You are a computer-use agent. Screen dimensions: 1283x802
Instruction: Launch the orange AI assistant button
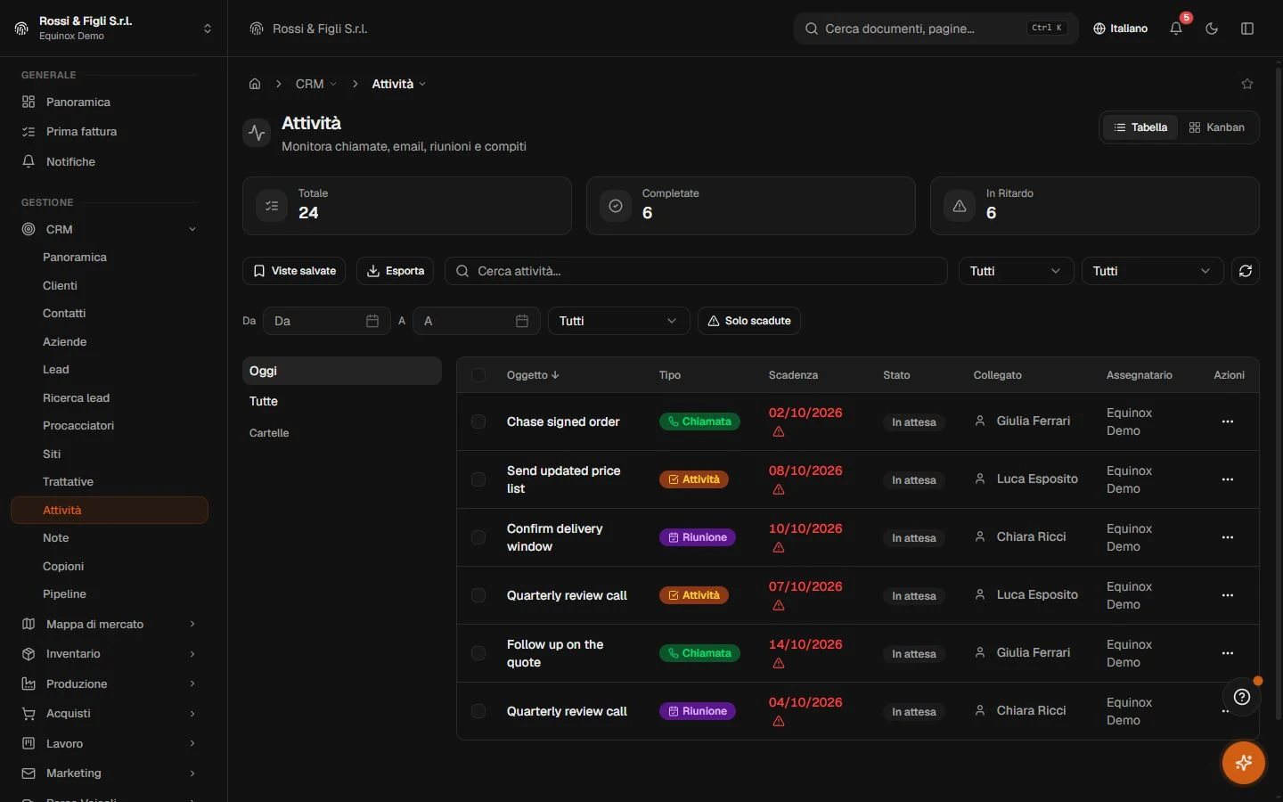tap(1244, 763)
